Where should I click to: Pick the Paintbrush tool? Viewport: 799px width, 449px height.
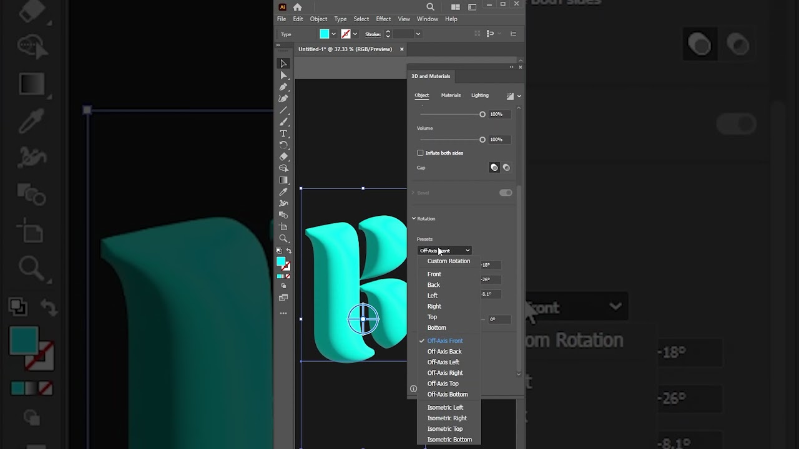[283, 122]
